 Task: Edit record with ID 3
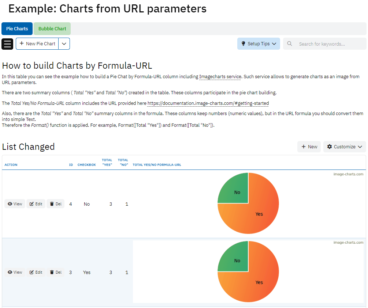[36, 272]
